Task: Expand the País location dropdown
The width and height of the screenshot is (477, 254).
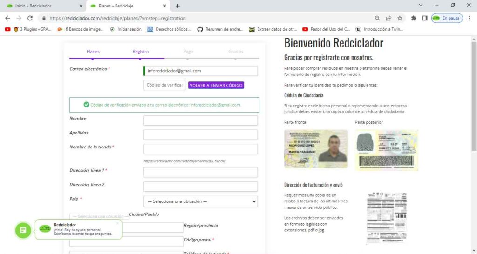Action: click(x=200, y=201)
